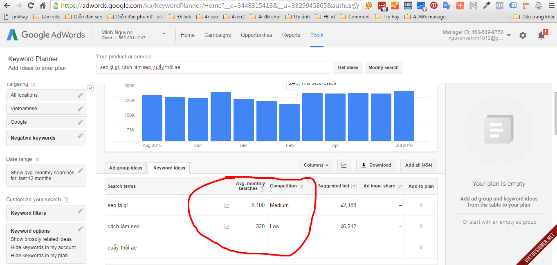Edit Negative keywords with the pencil
The height and width of the screenshot is (265, 557).
(x=81, y=136)
